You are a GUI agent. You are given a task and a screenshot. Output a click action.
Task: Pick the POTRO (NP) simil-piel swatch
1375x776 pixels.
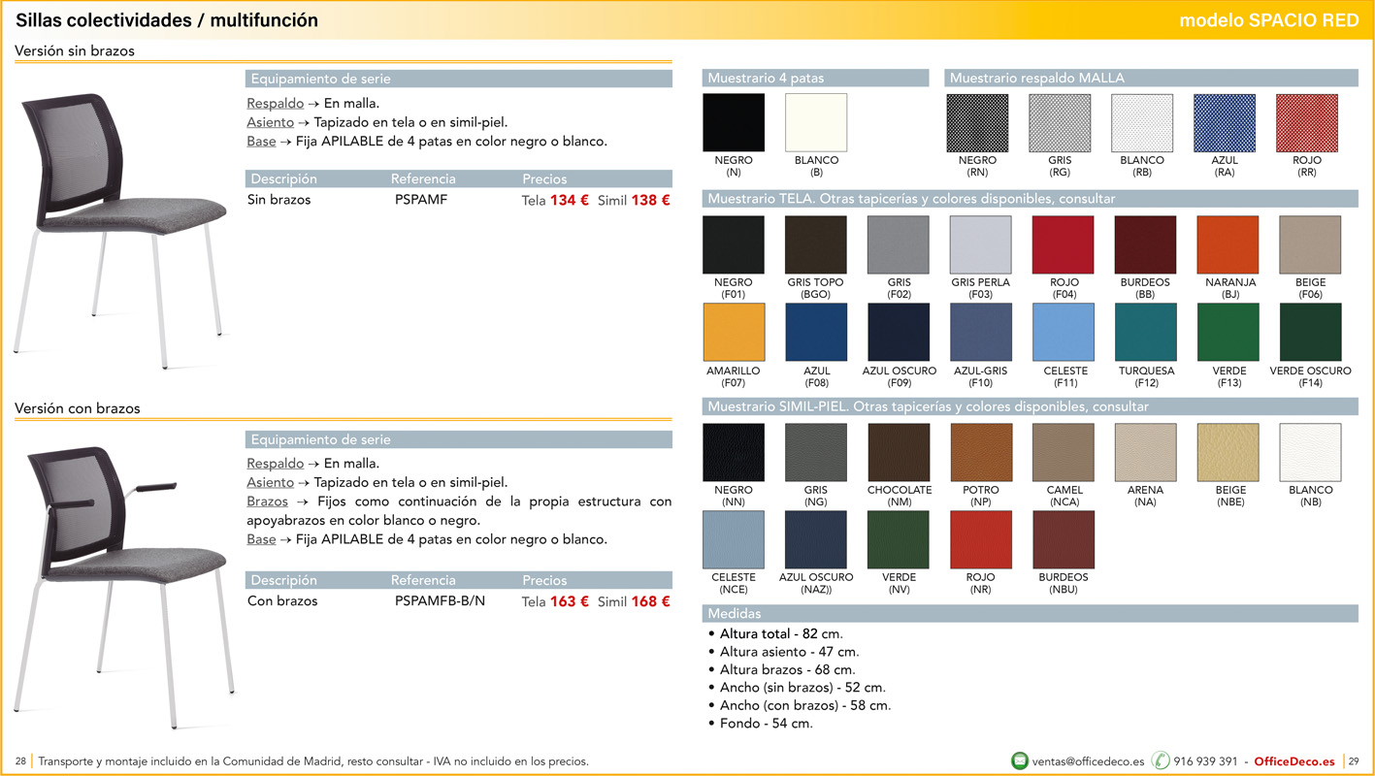click(x=981, y=452)
